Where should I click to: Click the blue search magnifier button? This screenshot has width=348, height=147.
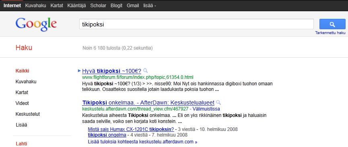pyautogui.click(x=332, y=24)
